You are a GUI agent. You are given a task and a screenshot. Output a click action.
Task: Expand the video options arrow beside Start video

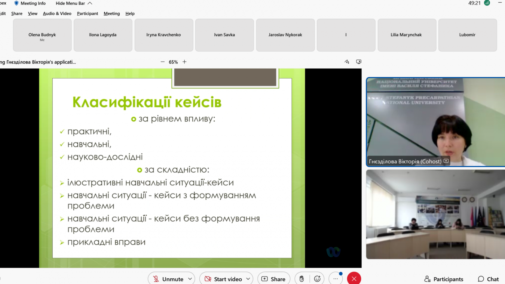248,279
